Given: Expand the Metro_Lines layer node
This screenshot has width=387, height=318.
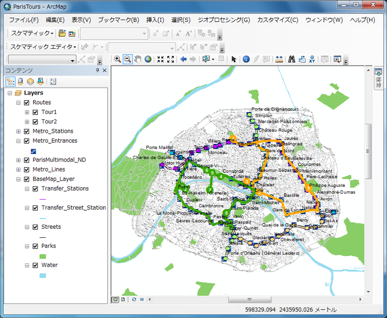Looking at the screenshot, I should 19,169.
